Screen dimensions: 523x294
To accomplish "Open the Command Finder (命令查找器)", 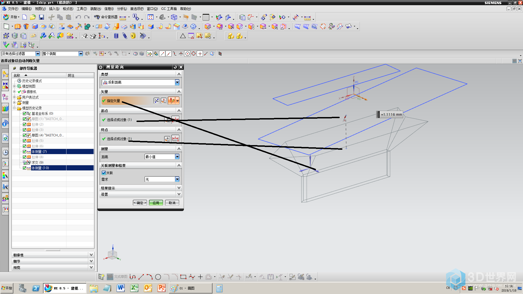I will (x=106, y=17).
